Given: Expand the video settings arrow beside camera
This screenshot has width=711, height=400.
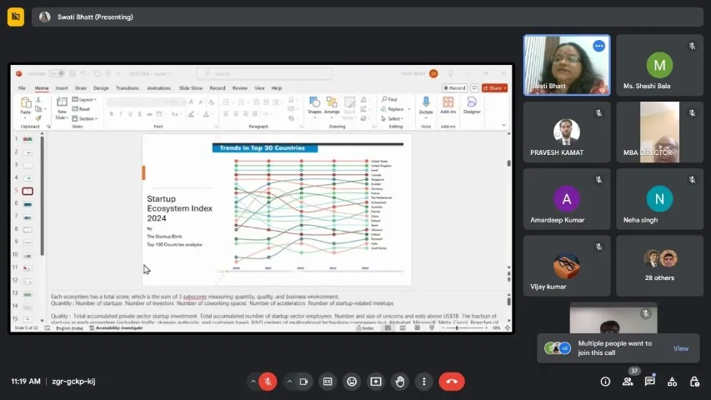Looking at the screenshot, I should (289, 381).
